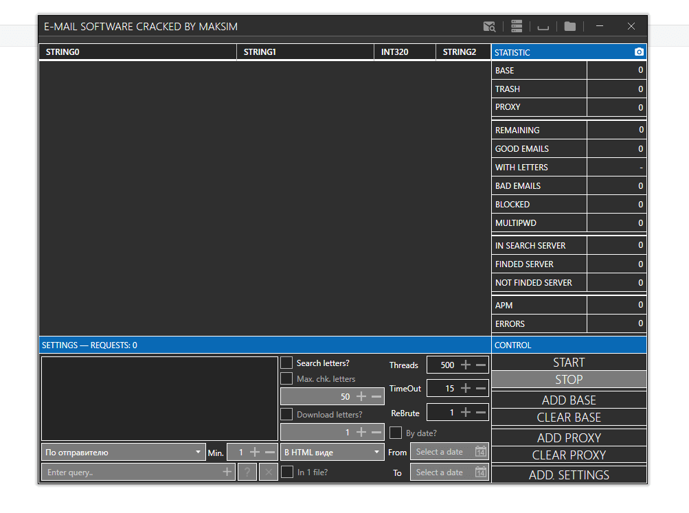Tick the By date? checkbox
Viewport: 689px width, 513px height.
tap(396, 433)
